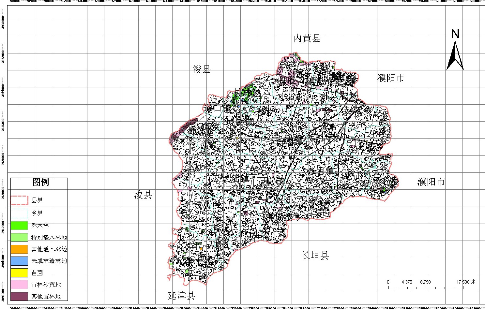Click the 17,500 米 scale bar label
Image resolution: width=485 pixels, height=309 pixels.
point(466,282)
